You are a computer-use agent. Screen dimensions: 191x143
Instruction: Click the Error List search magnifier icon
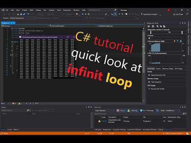[184, 114]
